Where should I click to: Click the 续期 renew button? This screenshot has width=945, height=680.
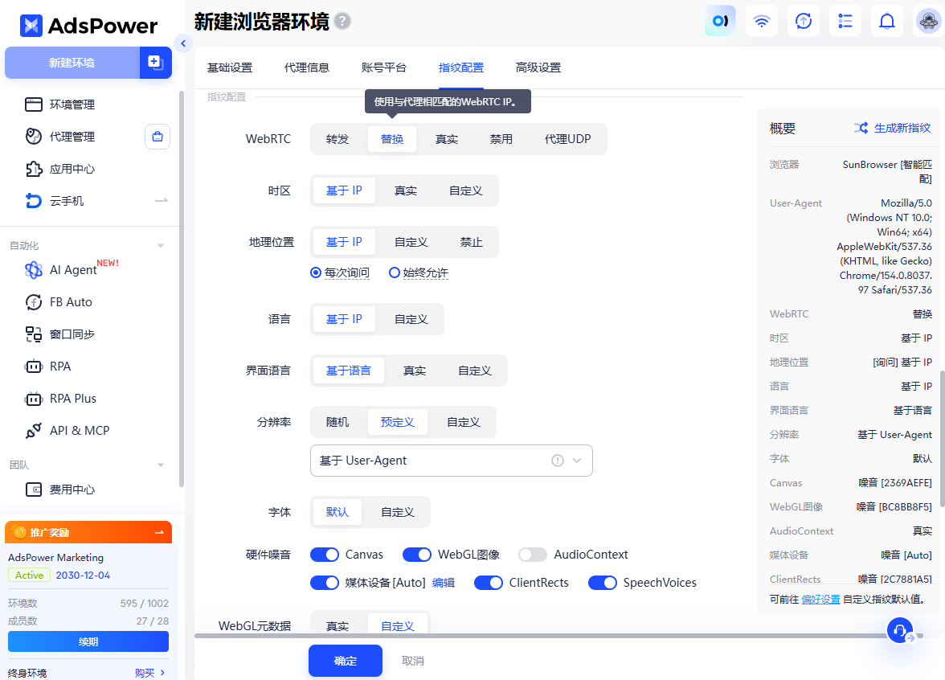(x=88, y=641)
